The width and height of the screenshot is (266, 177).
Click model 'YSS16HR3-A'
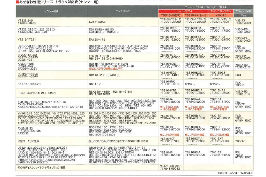point(194,64)
